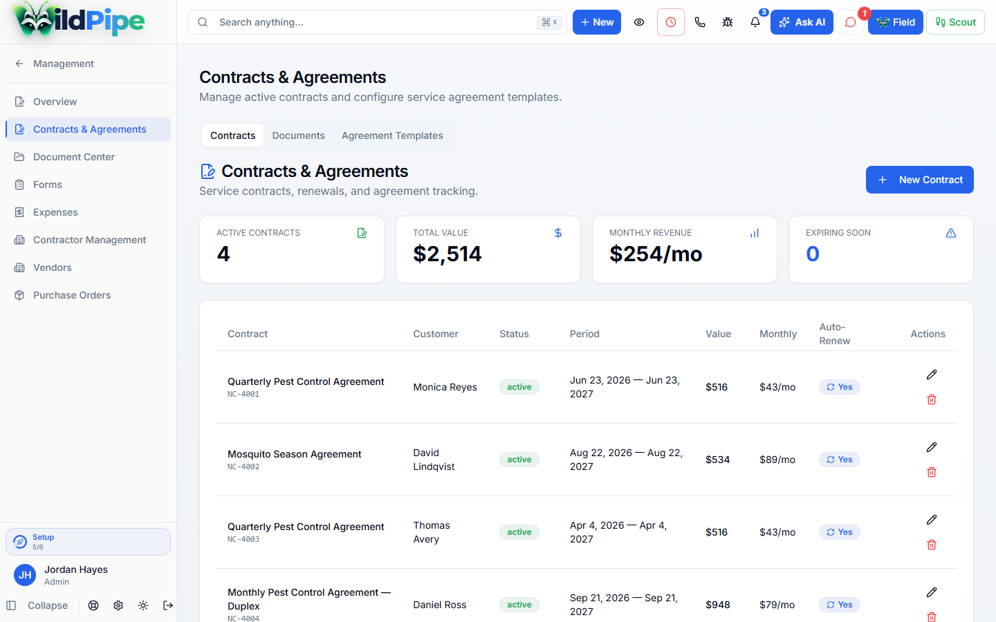Expand the Setup 5/6 progress panel

(x=88, y=542)
